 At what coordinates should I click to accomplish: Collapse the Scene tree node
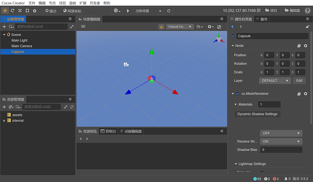[x=4, y=35]
